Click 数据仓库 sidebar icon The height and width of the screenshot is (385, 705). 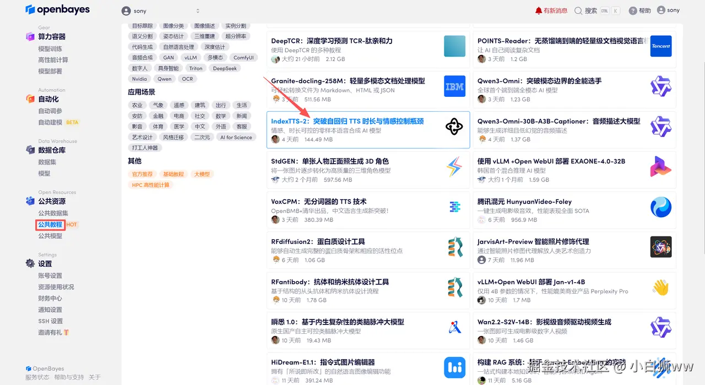(30, 150)
